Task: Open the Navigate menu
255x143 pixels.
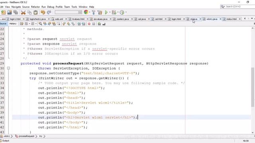Action: click(16, 7)
